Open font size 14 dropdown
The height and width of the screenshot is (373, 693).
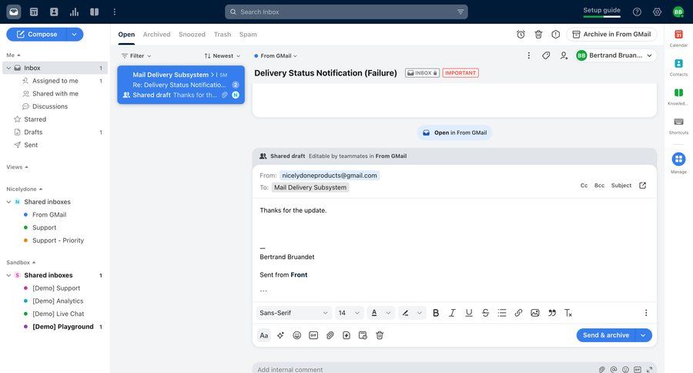click(349, 313)
